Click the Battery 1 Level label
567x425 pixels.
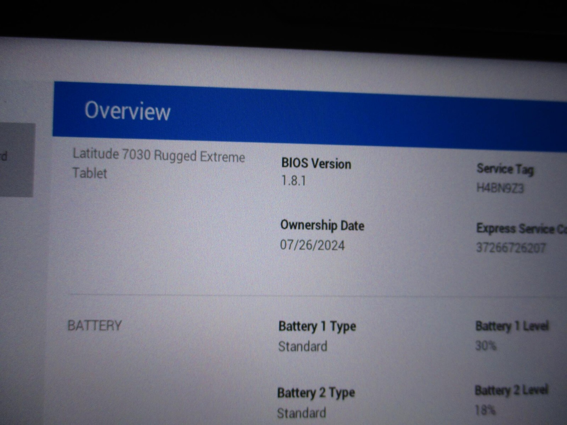(512, 326)
